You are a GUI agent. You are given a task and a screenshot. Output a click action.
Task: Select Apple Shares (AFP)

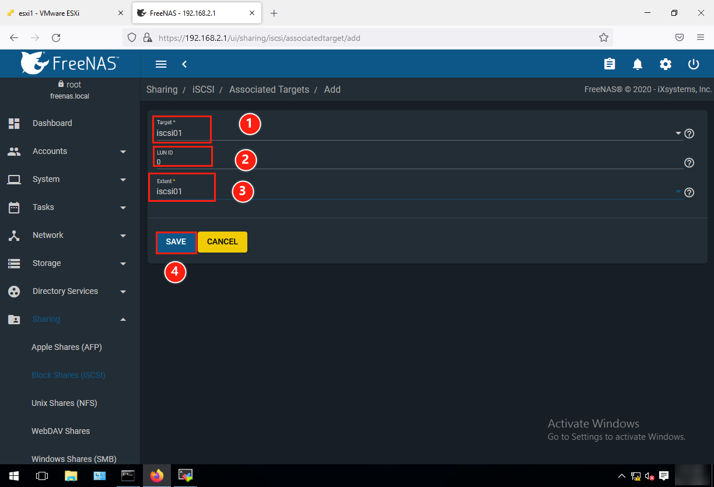click(66, 347)
